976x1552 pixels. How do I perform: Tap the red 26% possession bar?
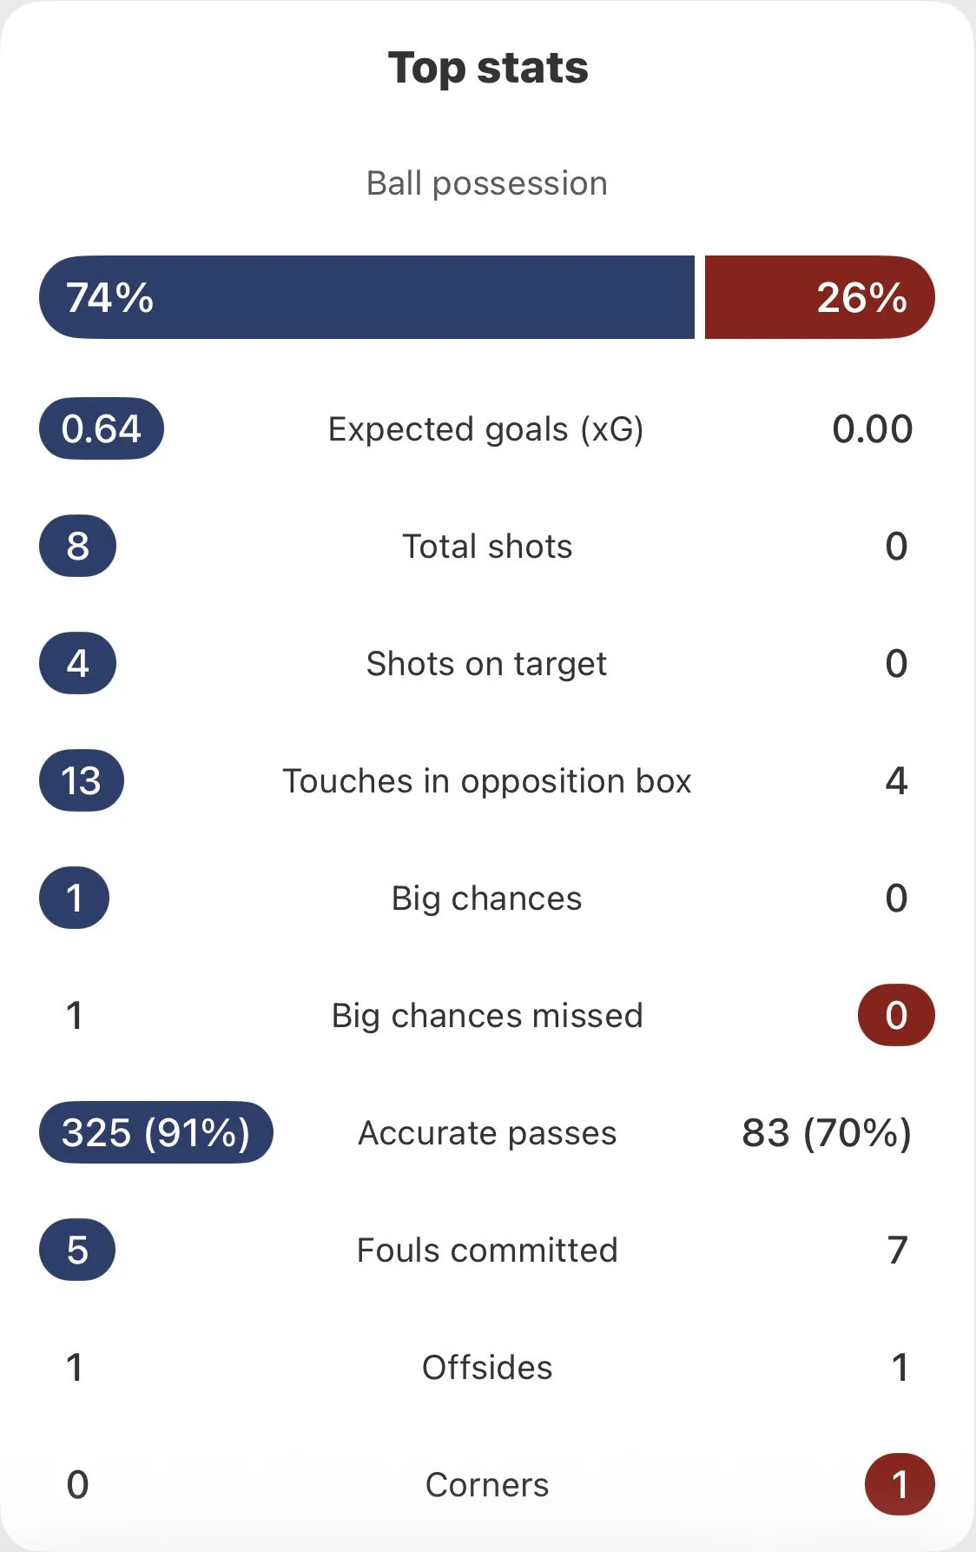coord(819,297)
